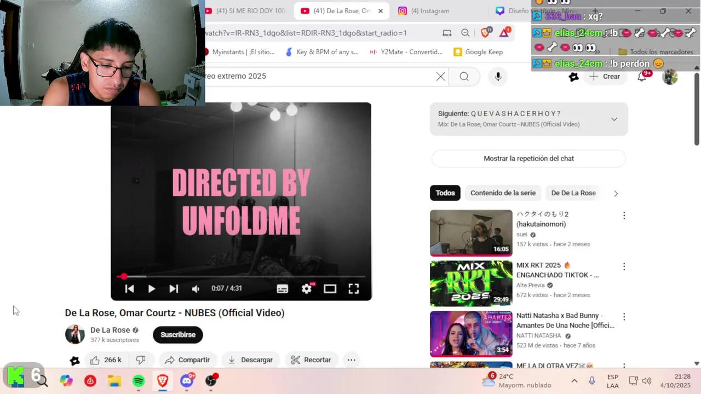Expand the Siguiente mix playlist chevron

[x=614, y=119]
